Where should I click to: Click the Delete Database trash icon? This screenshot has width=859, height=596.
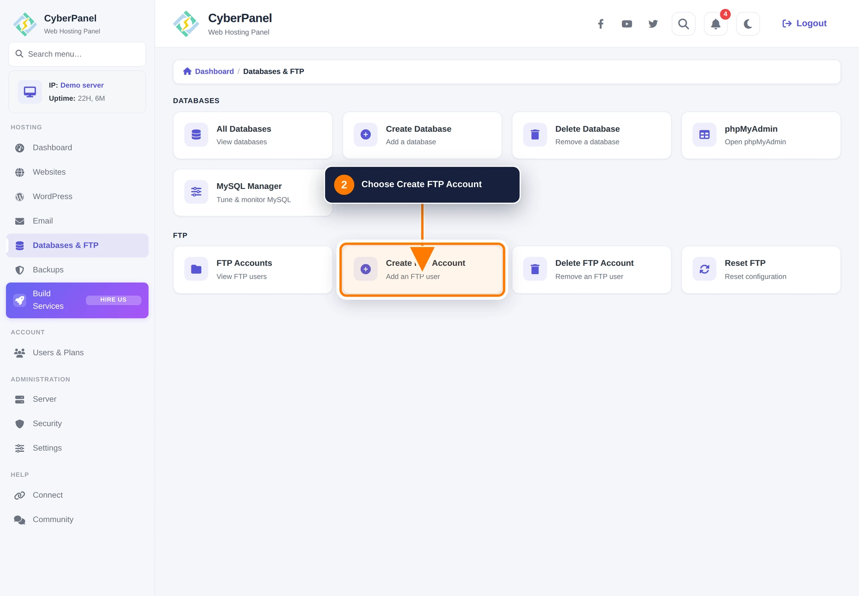[x=535, y=135]
